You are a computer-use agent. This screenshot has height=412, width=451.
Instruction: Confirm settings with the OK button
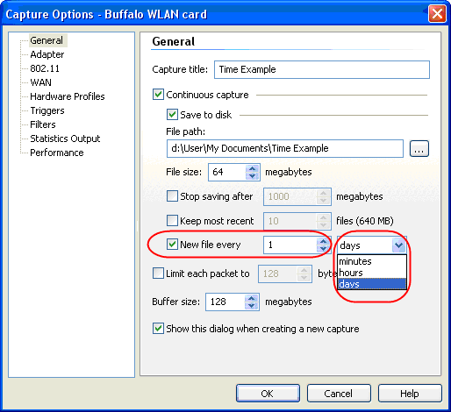pos(268,394)
